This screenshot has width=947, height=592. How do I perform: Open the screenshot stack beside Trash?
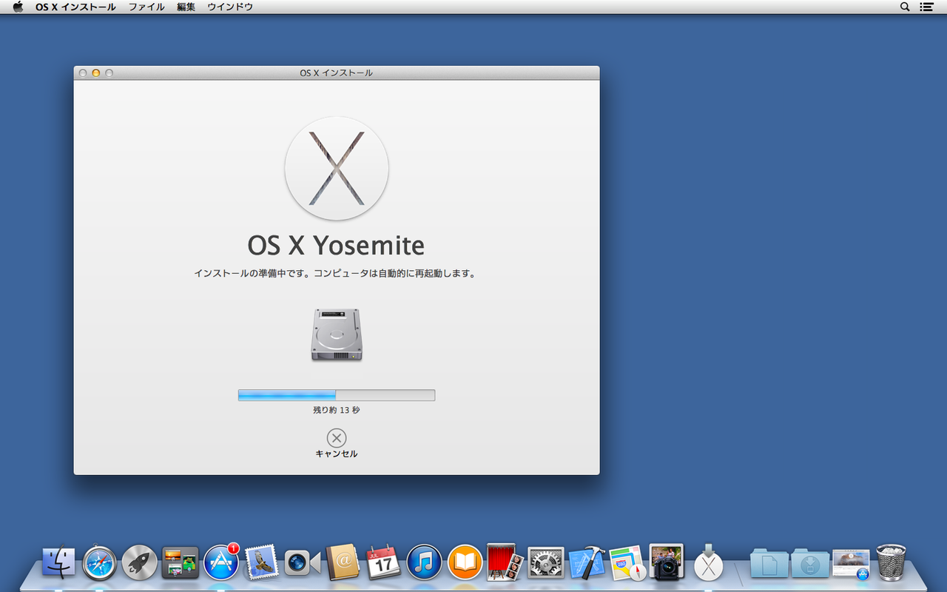[850, 564]
